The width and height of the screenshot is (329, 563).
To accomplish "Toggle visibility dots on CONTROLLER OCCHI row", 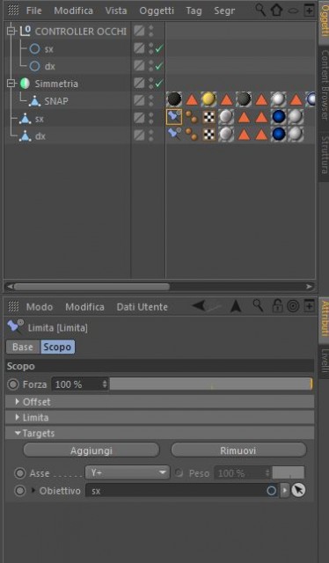I will point(150,31).
